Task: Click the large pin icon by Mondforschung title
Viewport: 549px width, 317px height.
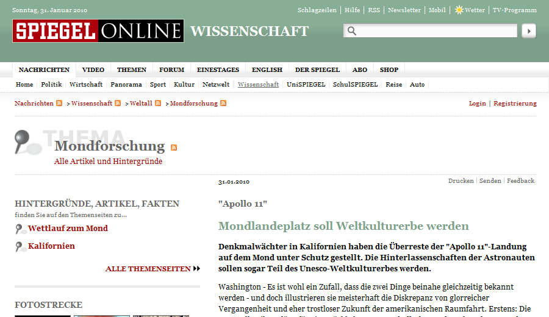Action: pos(27,143)
